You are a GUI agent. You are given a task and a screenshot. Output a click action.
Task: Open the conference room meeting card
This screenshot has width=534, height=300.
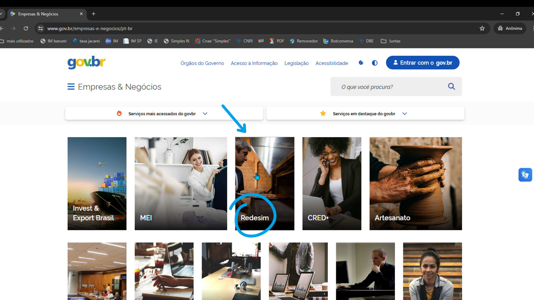pos(97,271)
